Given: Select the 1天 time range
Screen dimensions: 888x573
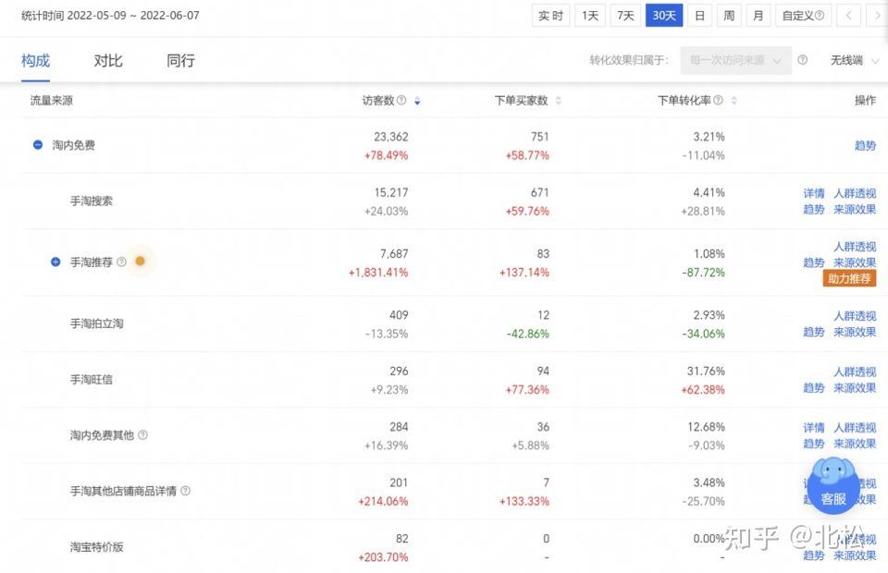Looking at the screenshot, I should [x=590, y=16].
